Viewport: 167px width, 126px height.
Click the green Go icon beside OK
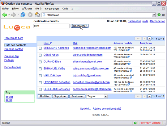tap(159, 15)
